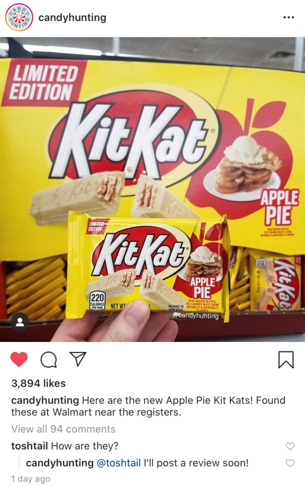Like candyhunting's reply heart

click(x=290, y=463)
